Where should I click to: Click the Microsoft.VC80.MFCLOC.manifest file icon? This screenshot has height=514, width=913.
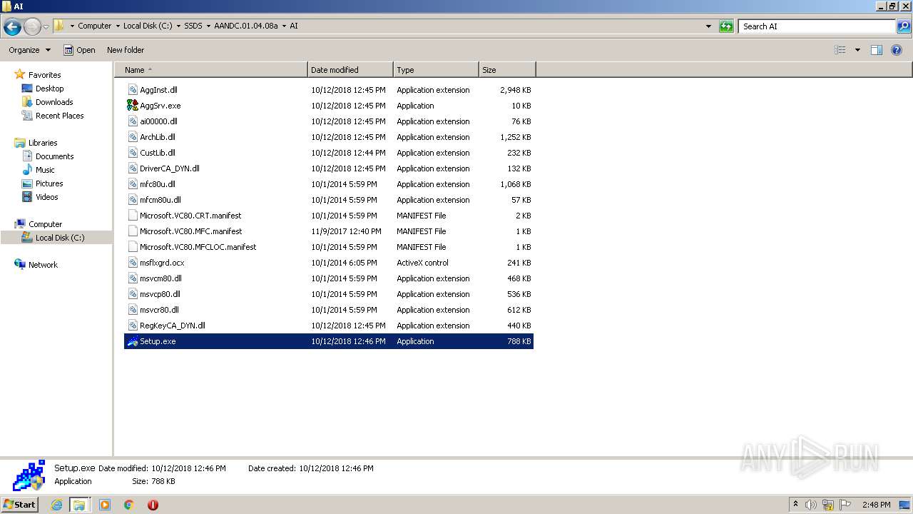133,247
